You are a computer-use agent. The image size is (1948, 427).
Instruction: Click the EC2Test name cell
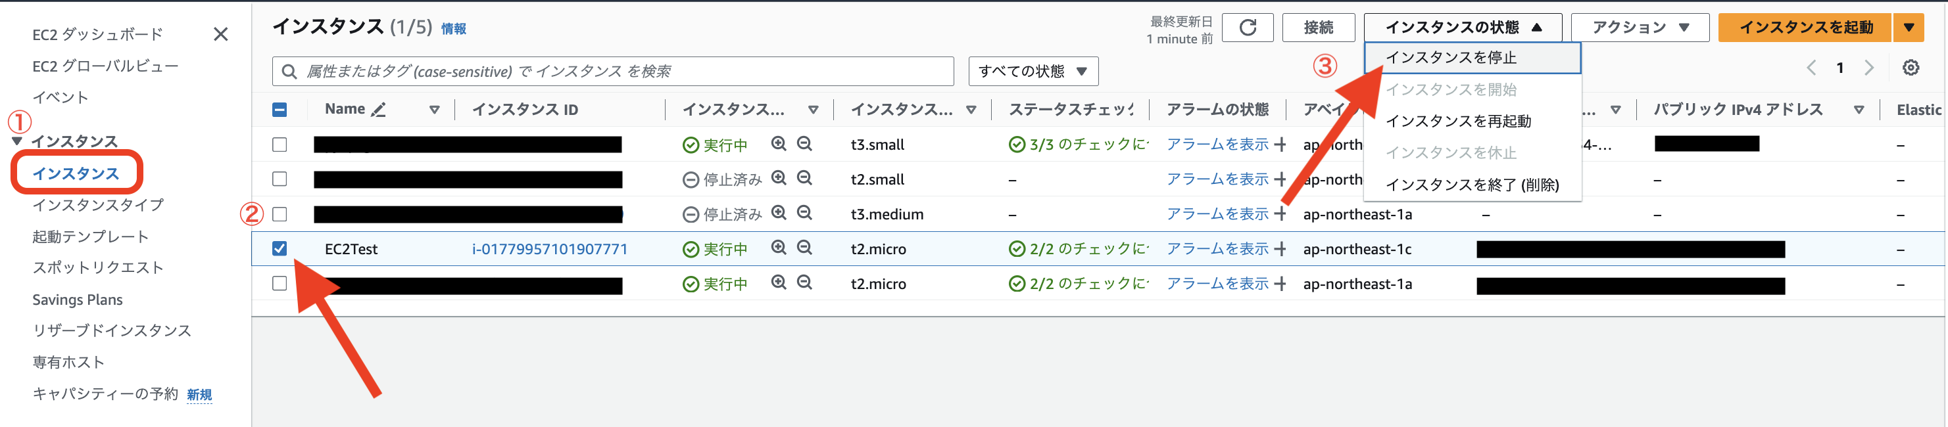tap(351, 250)
